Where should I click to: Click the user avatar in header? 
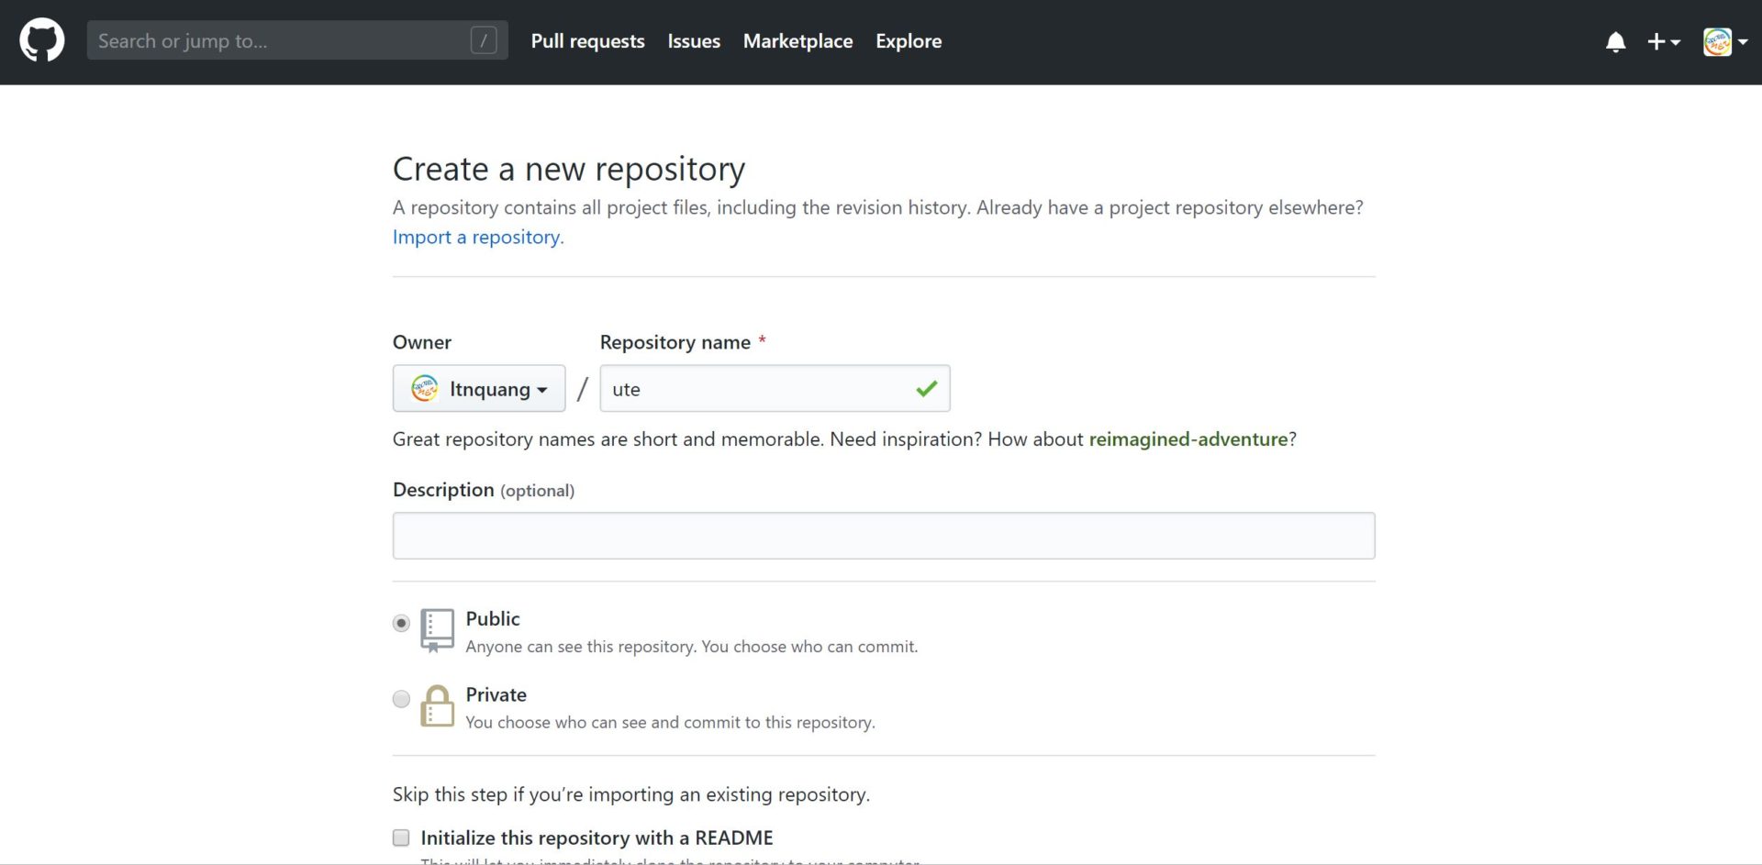click(x=1717, y=42)
